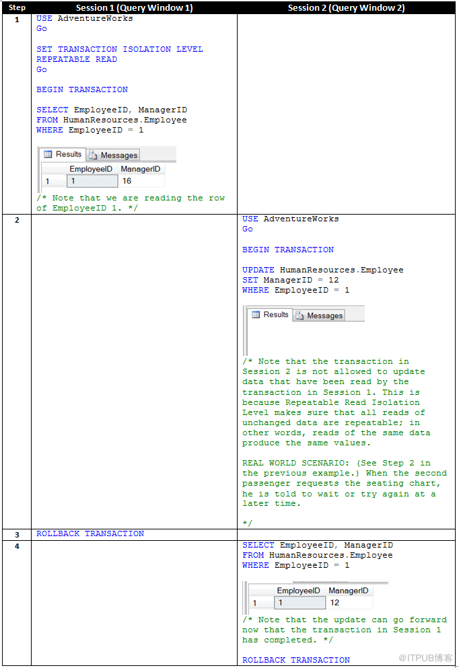Click comment 'has completed. */' in Step 4

[287, 640]
